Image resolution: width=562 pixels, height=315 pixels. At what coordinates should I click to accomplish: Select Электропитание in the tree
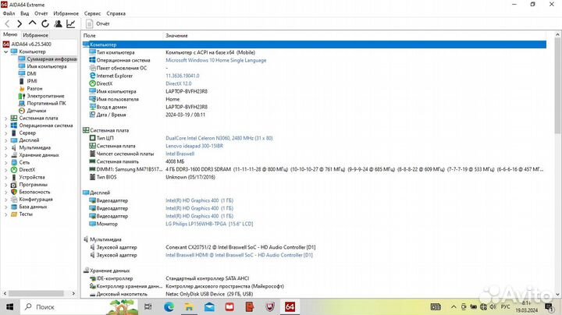click(41, 96)
